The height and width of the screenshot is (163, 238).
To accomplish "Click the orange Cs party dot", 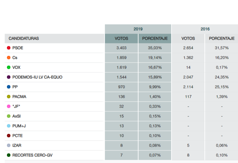I will (x=8, y=58).
